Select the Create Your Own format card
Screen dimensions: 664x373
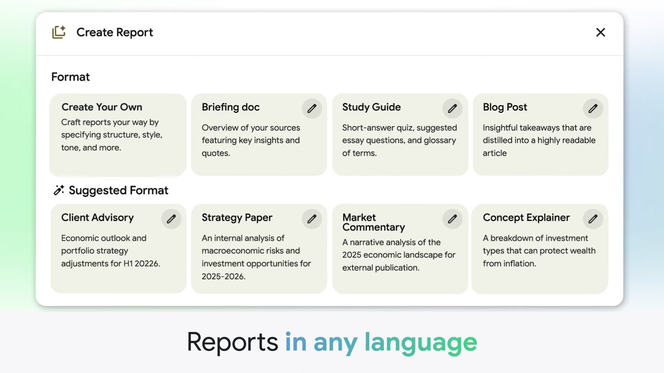(x=118, y=135)
